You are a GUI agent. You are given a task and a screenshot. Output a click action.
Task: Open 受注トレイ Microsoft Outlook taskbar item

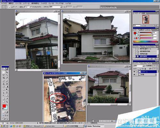[x=33, y=126]
